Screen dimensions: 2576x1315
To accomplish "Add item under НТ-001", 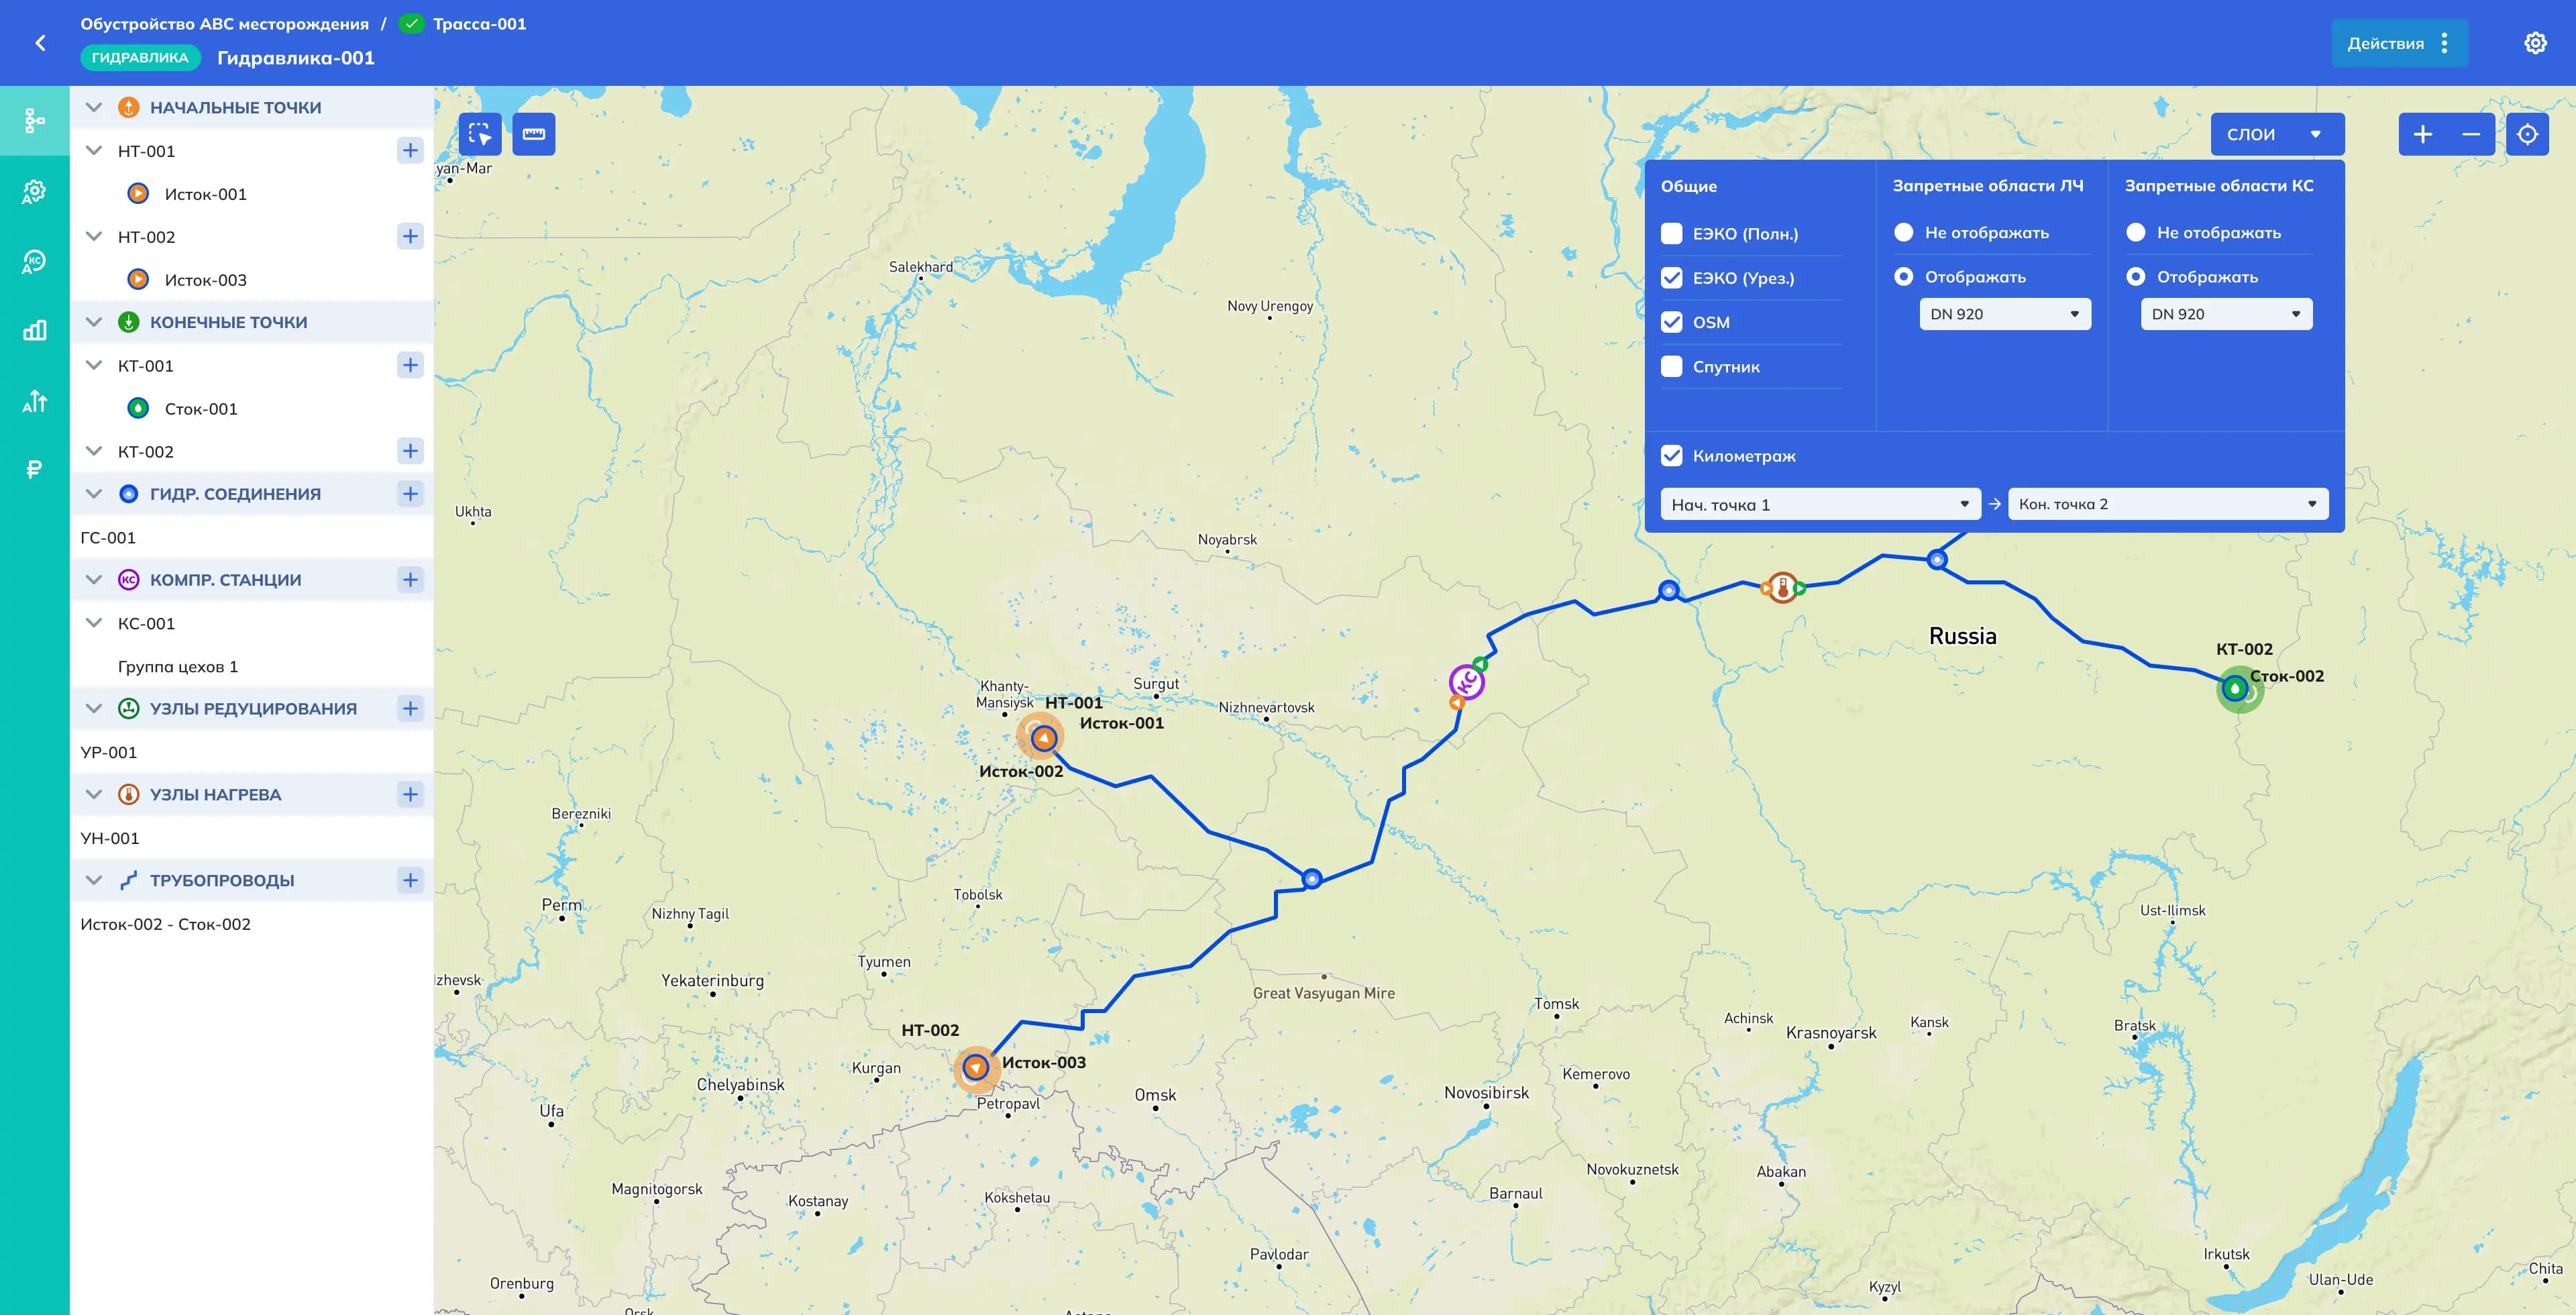I will point(410,151).
